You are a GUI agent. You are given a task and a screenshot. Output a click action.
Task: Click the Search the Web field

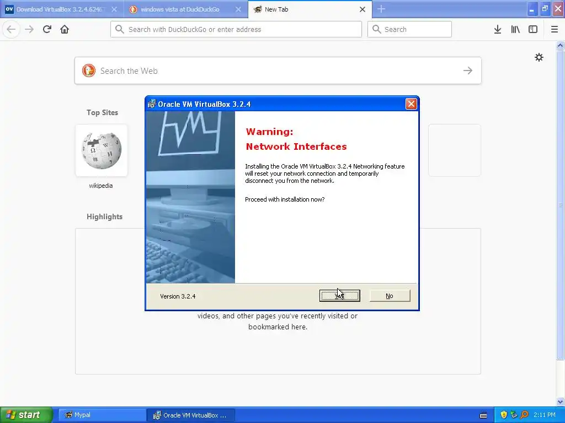pos(278,70)
